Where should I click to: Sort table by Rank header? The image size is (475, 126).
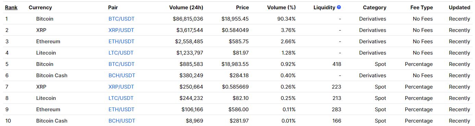tap(11, 8)
